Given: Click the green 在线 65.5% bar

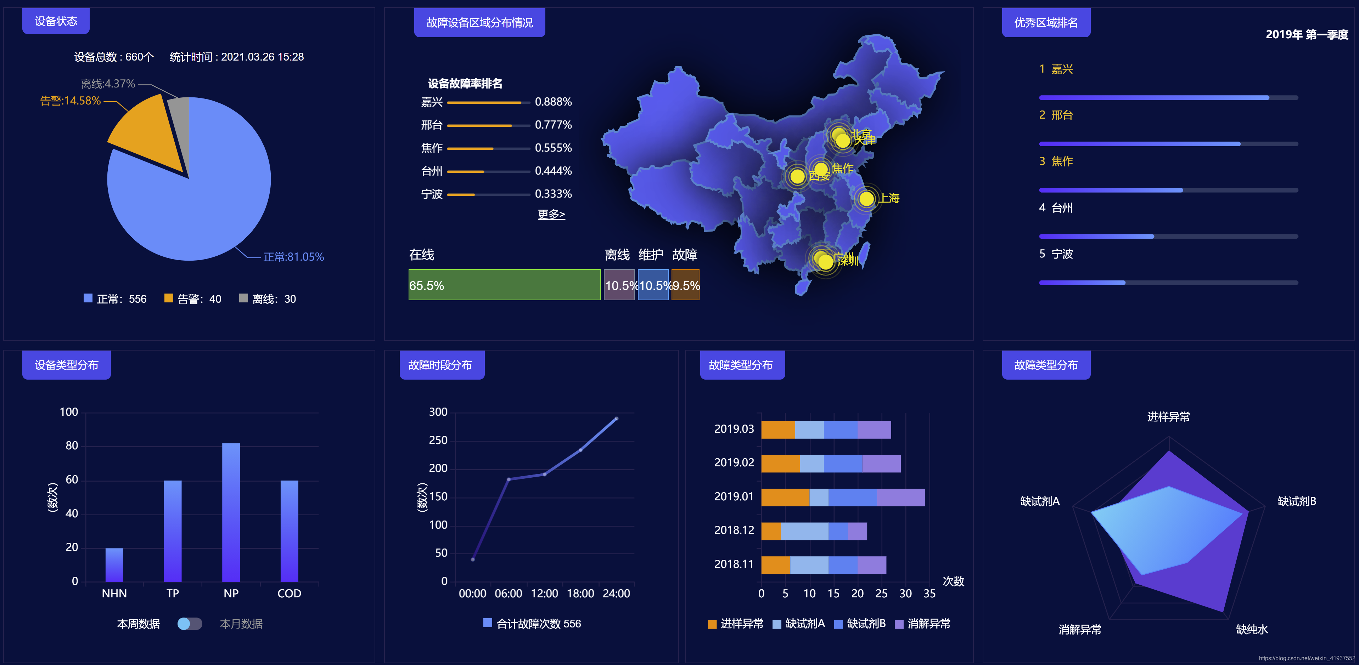Looking at the screenshot, I should pyautogui.click(x=504, y=285).
